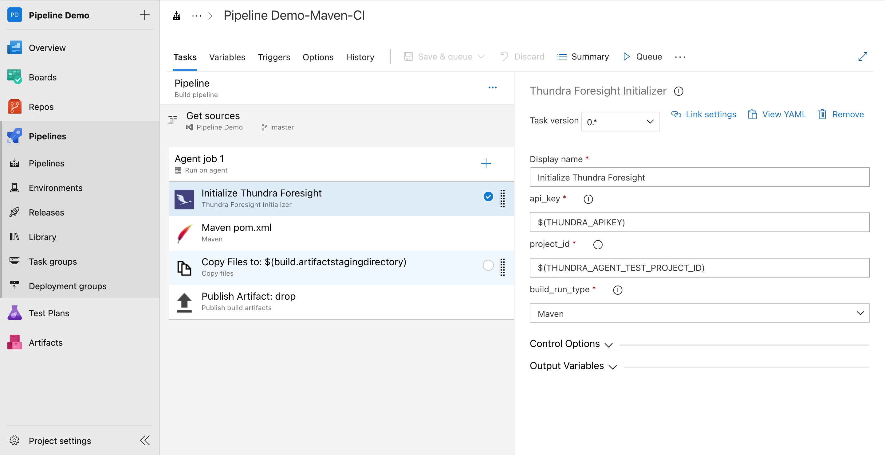The image size is (885, 455).
Task: Select the Pipelines hub rocket icon
Action: pyautogui.click(x=14, y=136)
